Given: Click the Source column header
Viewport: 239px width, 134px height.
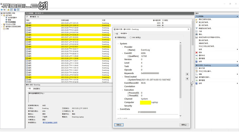Looking at the screenshot, I should 104,21.
